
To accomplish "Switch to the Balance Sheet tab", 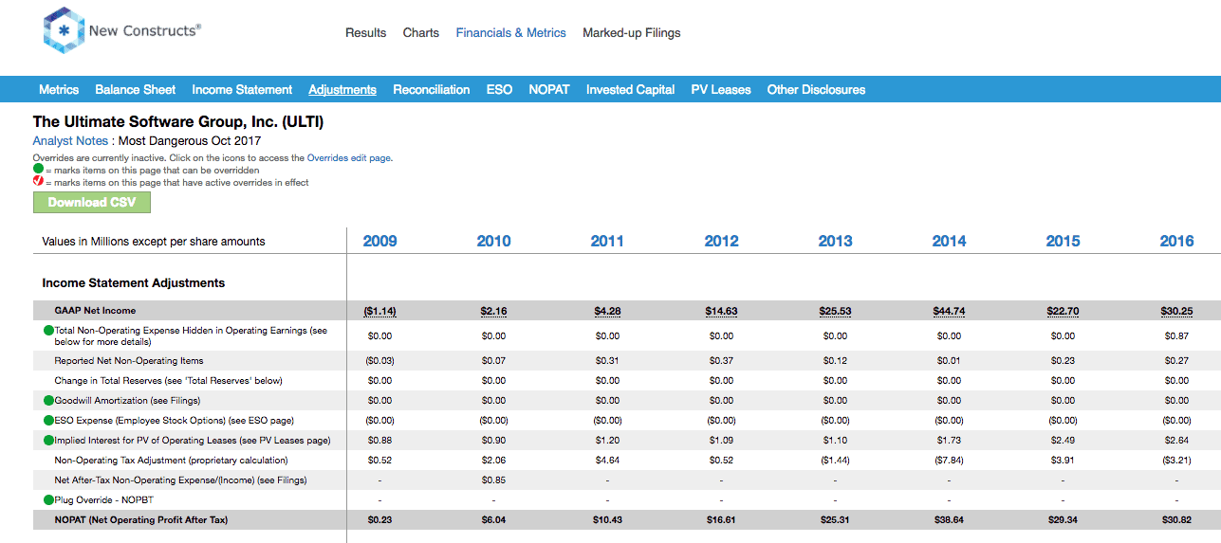I will pyautogui.click(x=135, y=90).
